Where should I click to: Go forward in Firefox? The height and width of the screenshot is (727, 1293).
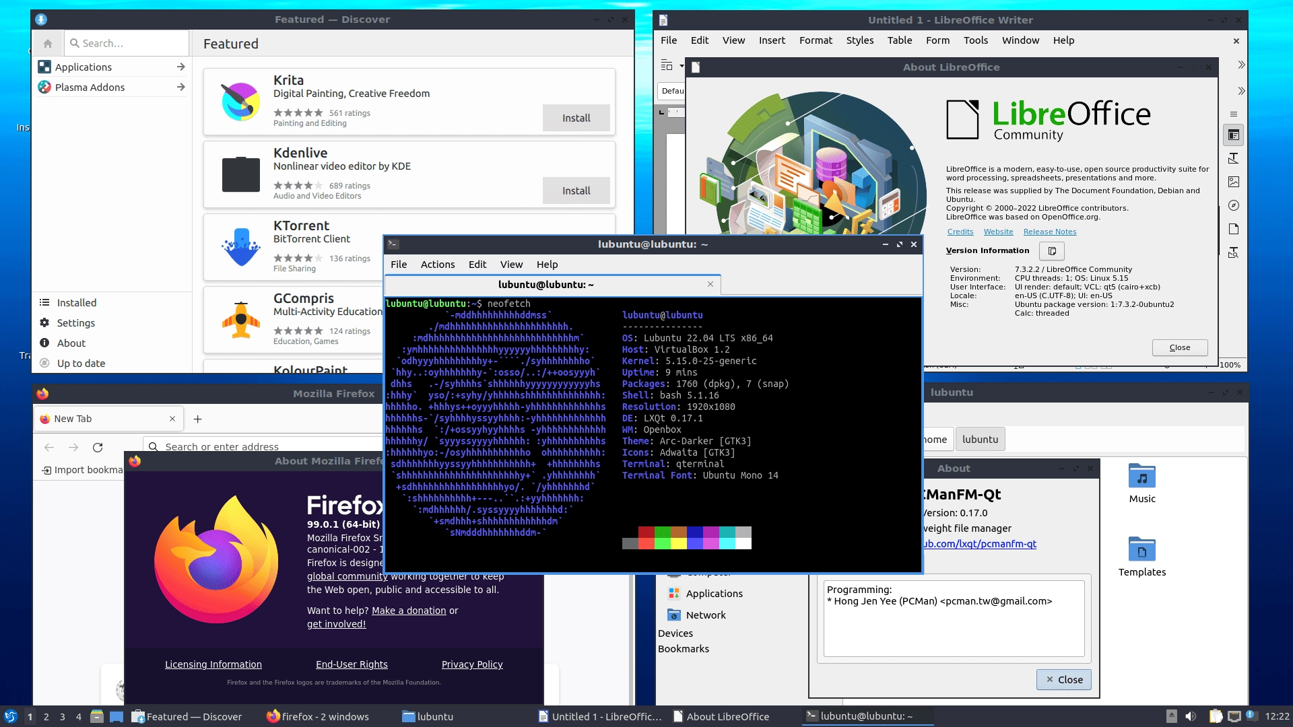click(73, 448)
